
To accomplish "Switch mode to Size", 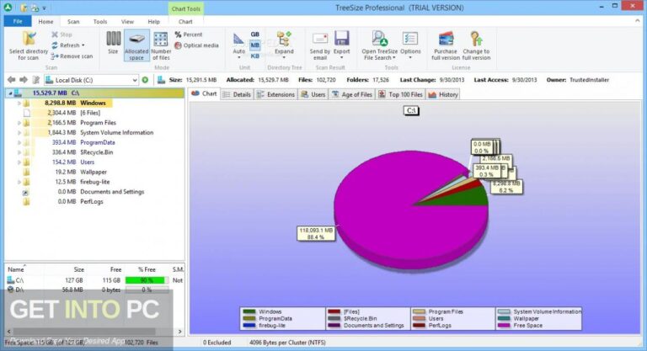I will pos(113,43).
